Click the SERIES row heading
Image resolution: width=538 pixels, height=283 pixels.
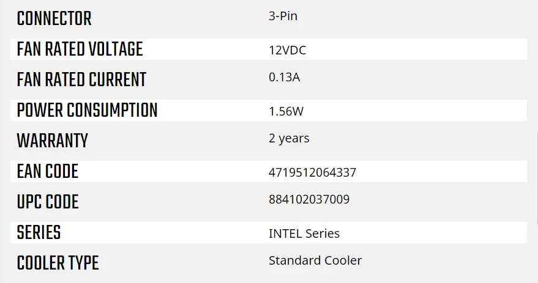(39, 233)
